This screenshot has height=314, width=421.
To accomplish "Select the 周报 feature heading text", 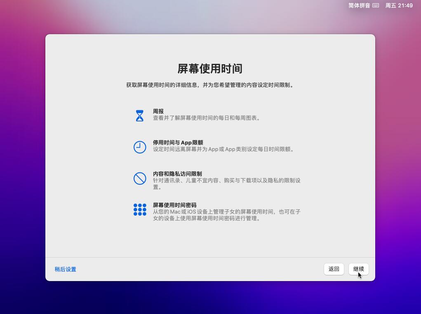I will pos(158,109).
